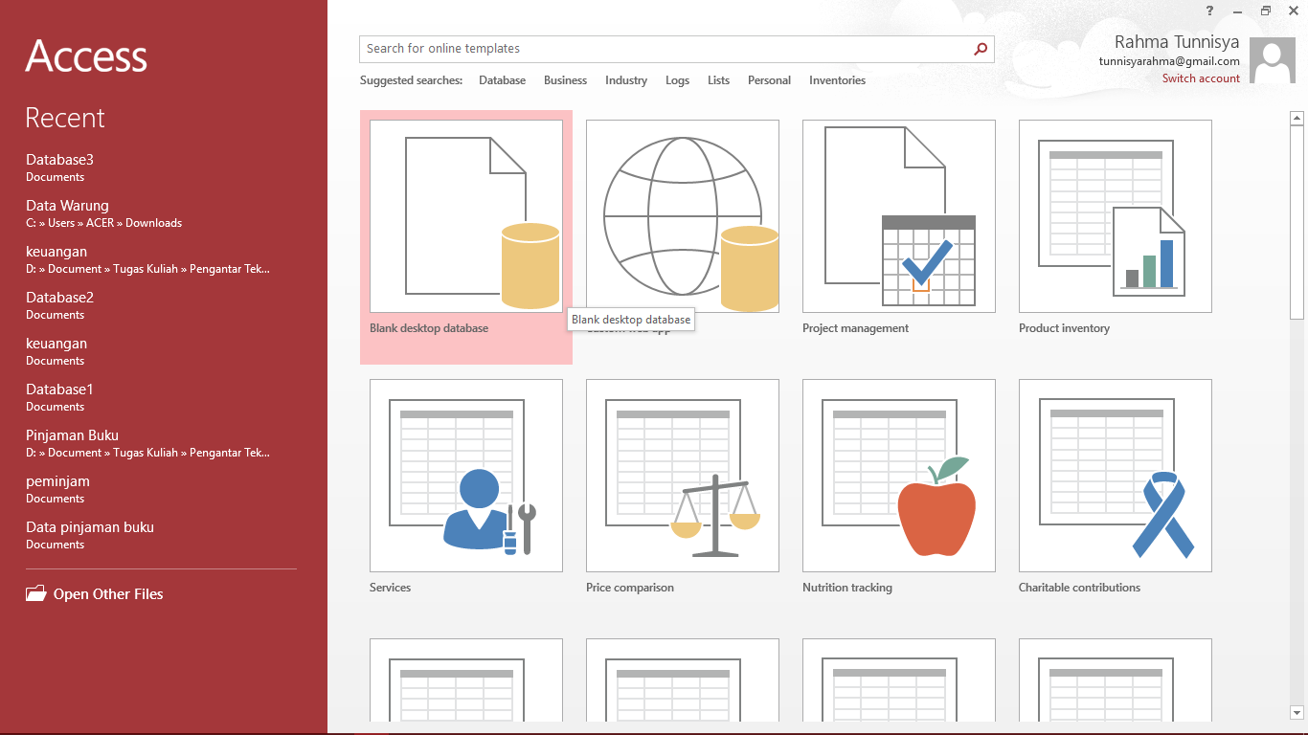Click the Services caption text

(390, 588)
